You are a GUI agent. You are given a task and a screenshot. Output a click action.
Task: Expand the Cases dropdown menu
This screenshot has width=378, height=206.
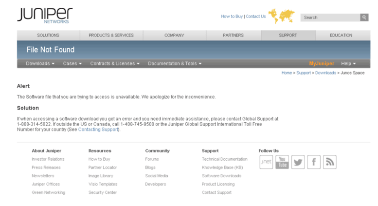pyautogui.click(x=72, y=63)
